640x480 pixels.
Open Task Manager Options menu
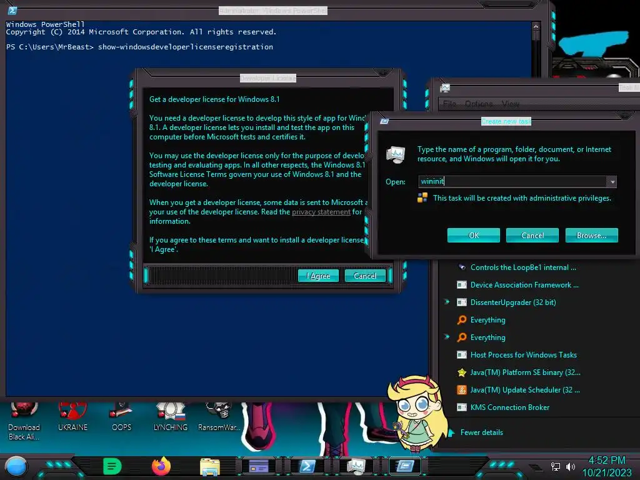coord(479,104)
